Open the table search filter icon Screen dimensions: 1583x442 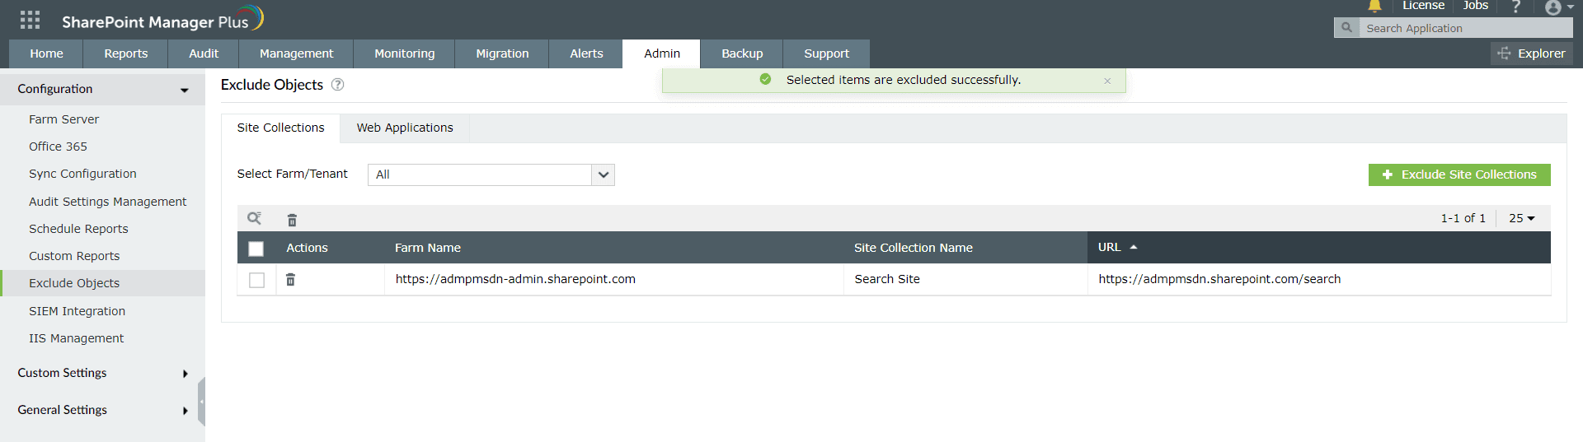pyautogui.click(x=255, y=218)
